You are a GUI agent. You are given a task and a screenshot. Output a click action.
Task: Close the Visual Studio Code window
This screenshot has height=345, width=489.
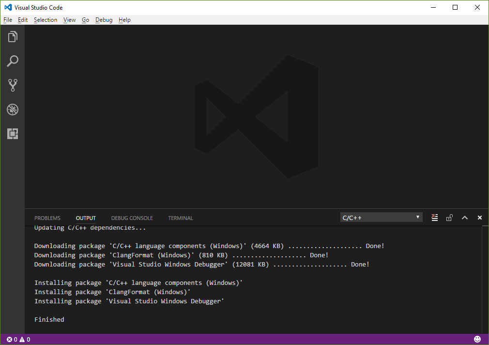pyautogui.click(x=477, y=7)
